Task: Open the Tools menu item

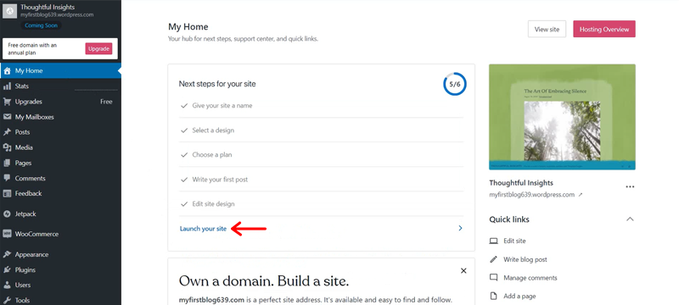Action: pyautogui.click(x=60, y=300)
